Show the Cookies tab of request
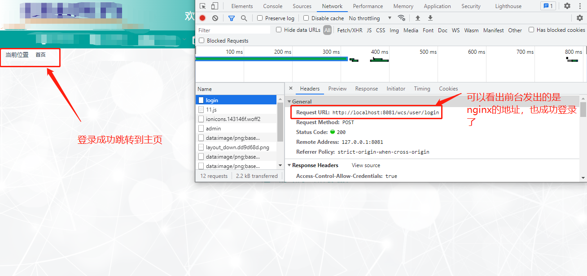Viewport: 587px width, 276px height. tap(448, 89)
